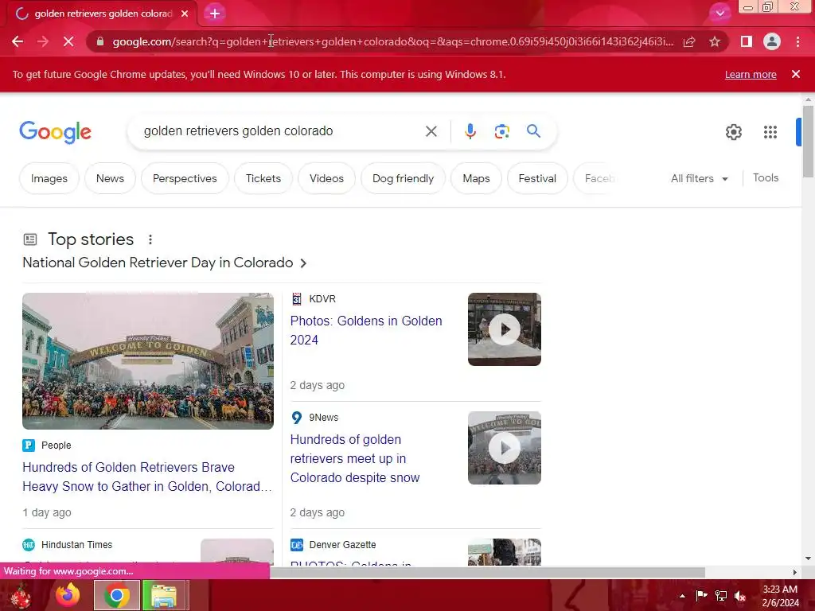Image resolution: width=815 pixels, height=611 pixels.
Task: Click the holiday Start button
Action: pos(20,595)
